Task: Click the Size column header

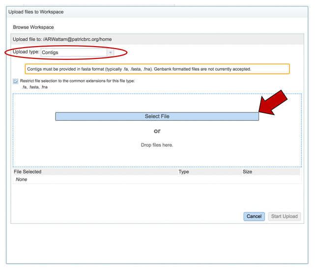Action: click(247, 172)
